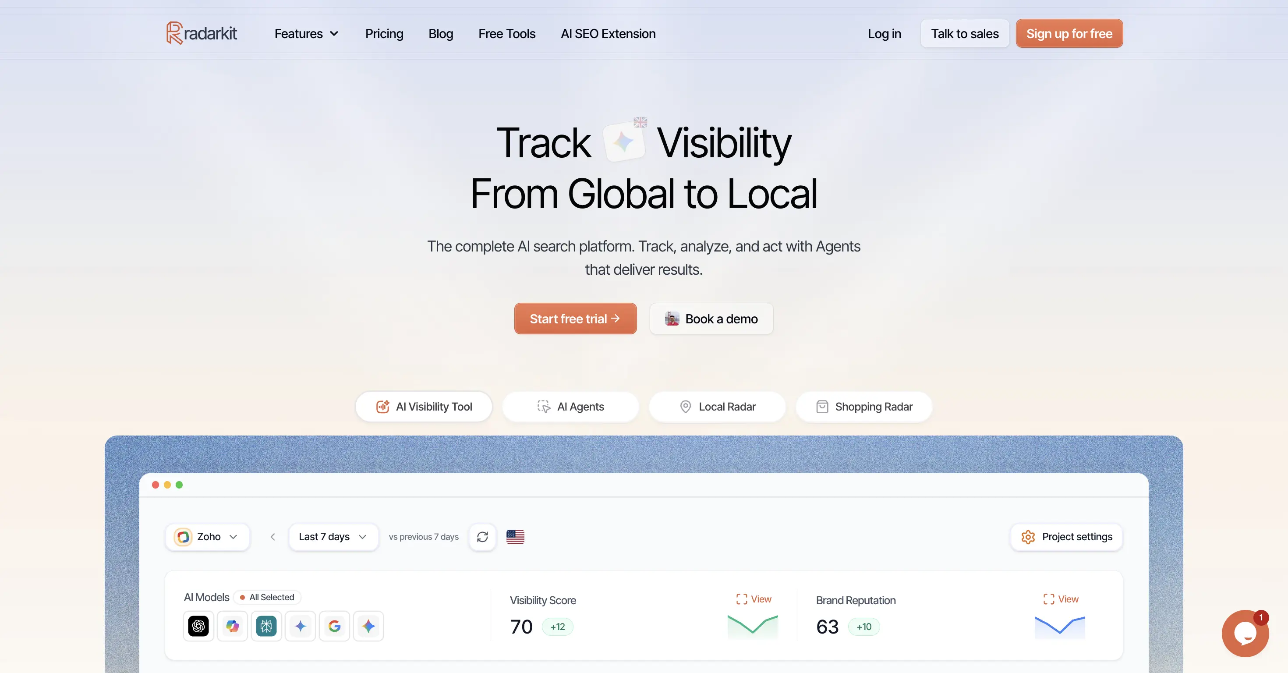Select the ChatGPT model icon
The image size is (1288, 673).
[x=198, y=626]
